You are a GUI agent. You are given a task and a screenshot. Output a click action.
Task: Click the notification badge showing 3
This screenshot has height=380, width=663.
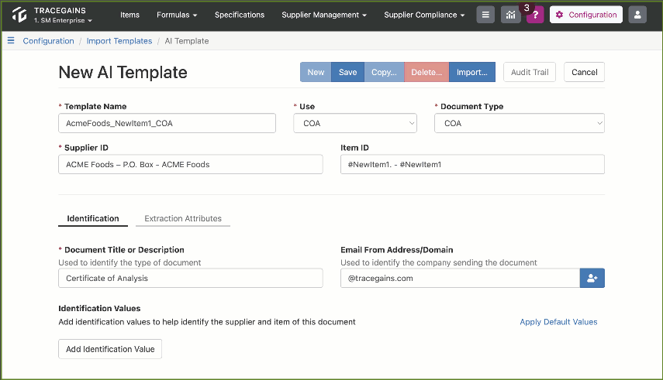(x=527, y=8)
